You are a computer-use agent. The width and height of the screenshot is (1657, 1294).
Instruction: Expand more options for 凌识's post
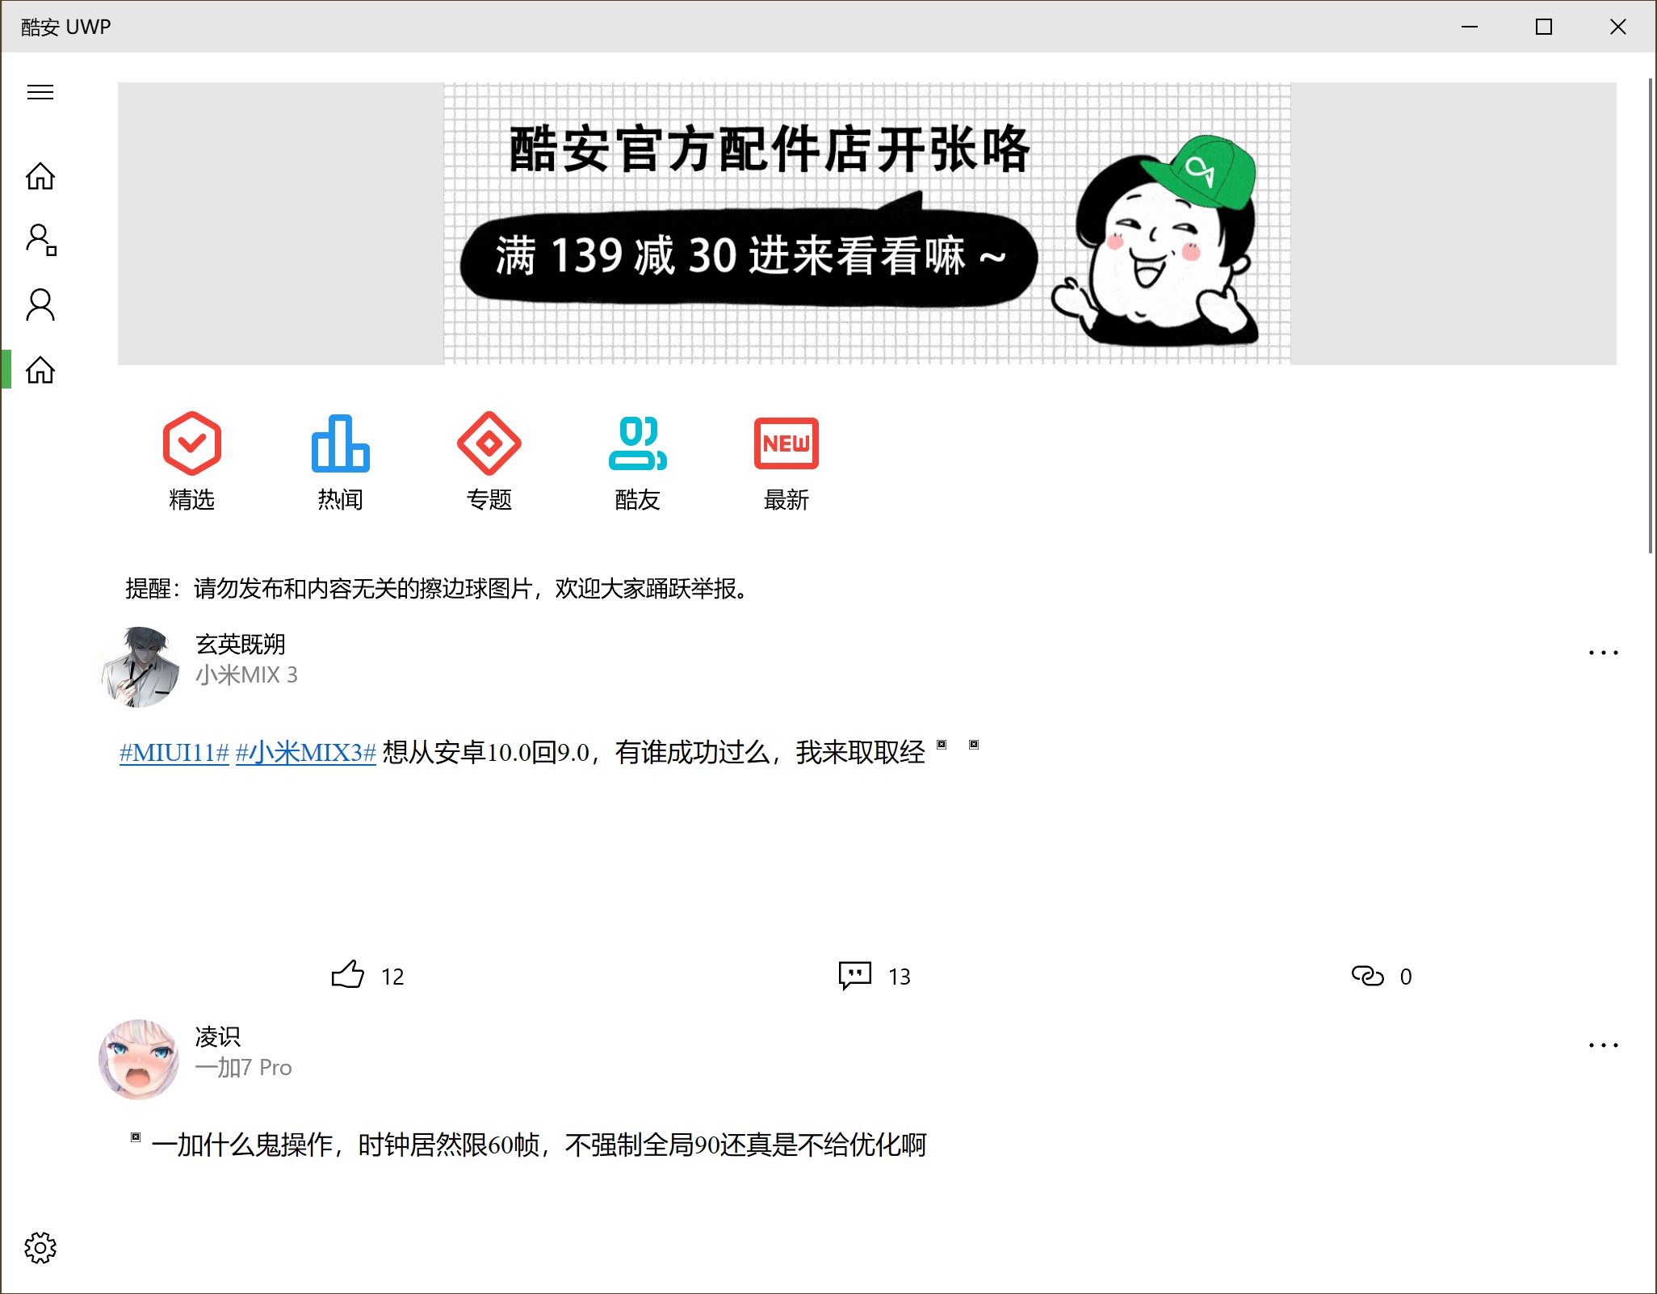click(1603, 1045)
